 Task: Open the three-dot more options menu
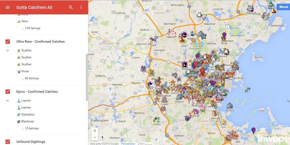click(81, 7)
